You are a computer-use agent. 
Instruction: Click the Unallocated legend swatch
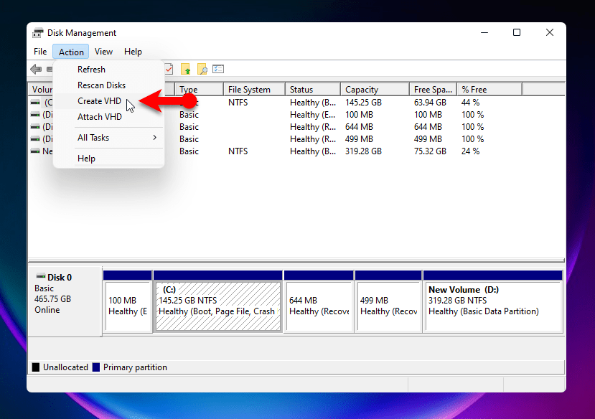35,367
